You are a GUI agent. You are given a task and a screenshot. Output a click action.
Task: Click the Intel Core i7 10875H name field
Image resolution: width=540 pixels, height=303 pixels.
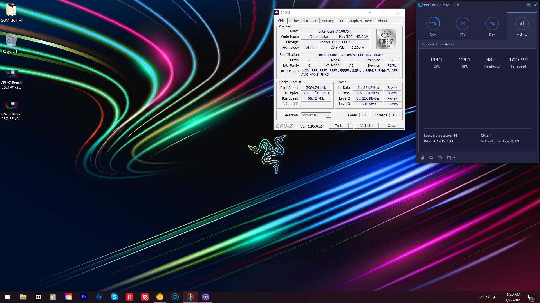335,31
